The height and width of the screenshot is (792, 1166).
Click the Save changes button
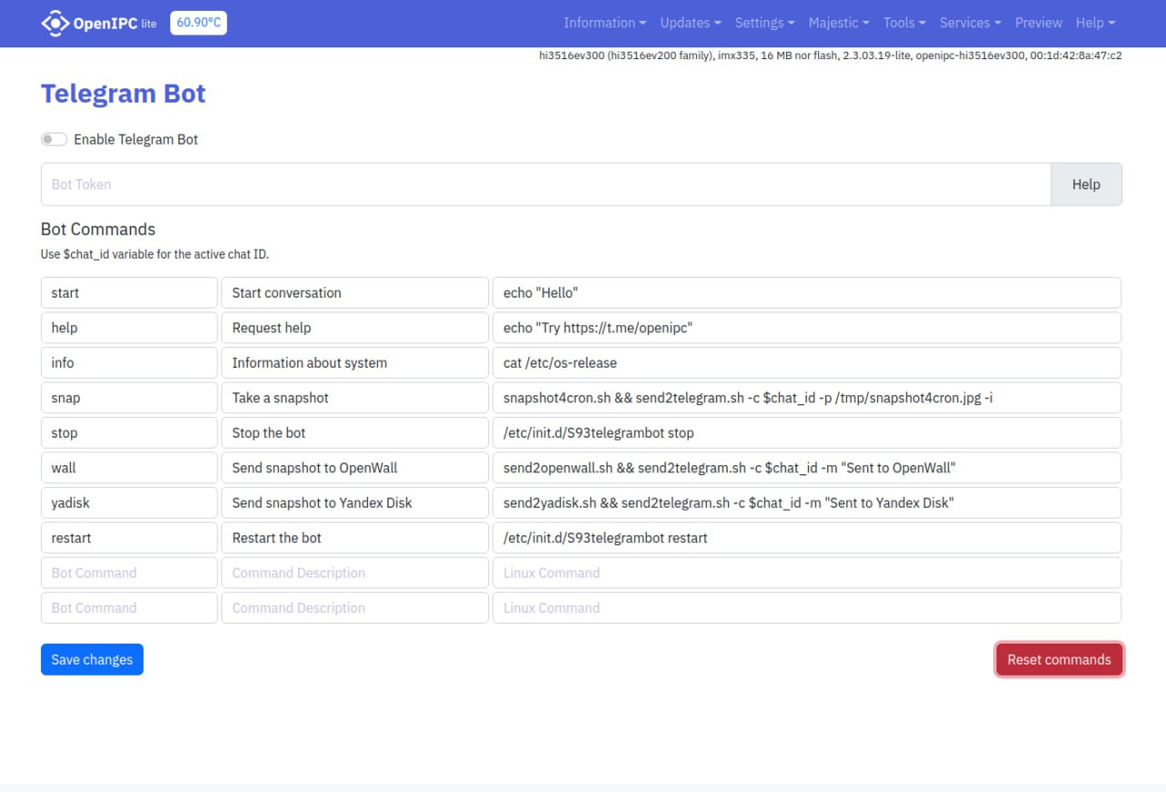tap(92, 660)
